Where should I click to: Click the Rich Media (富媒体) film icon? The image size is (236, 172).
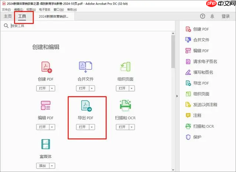pos(46,144)
